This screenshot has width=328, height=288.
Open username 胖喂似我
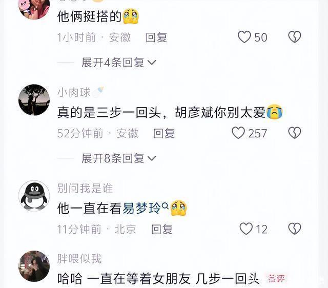[x=79, y=258]
